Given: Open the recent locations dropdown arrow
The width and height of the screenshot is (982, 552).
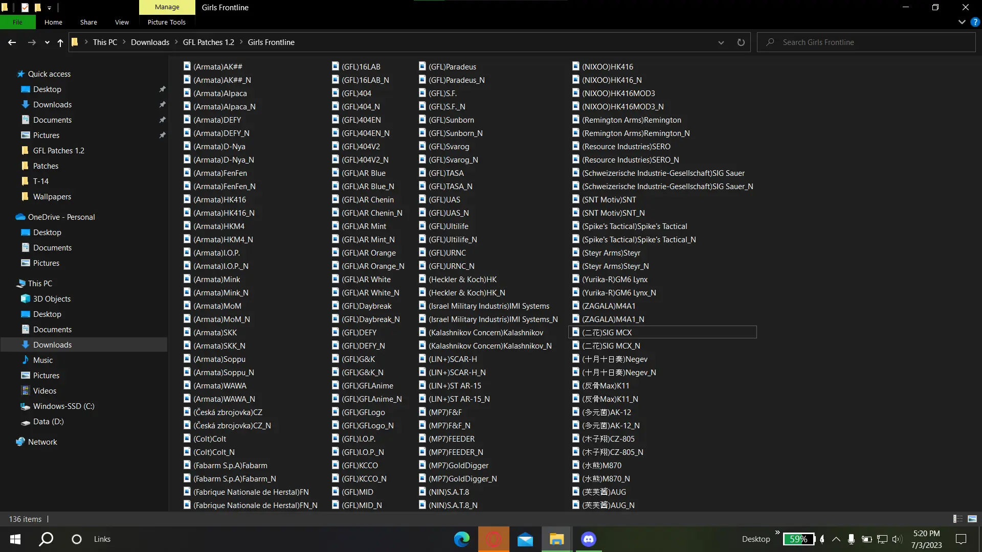Looking at the screenshot, I should tap(47, 42).
